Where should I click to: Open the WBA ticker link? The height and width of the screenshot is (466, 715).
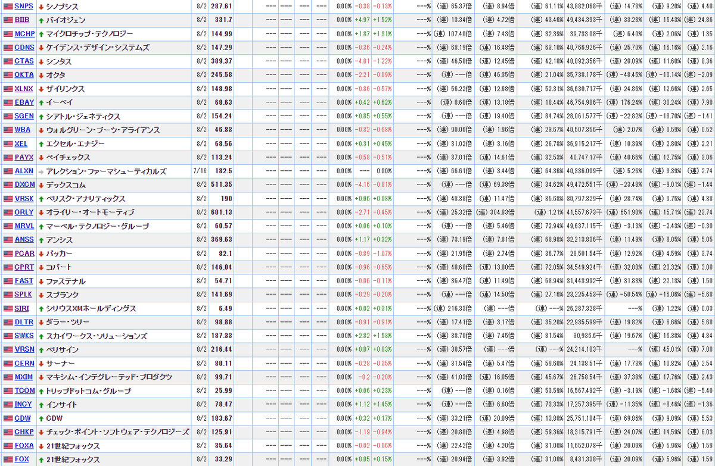pyautogui.click(x=23, y=130)
